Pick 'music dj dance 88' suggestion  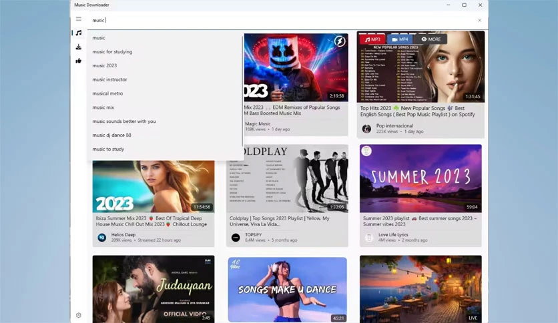pyautogui.click(x=166, y=135)
